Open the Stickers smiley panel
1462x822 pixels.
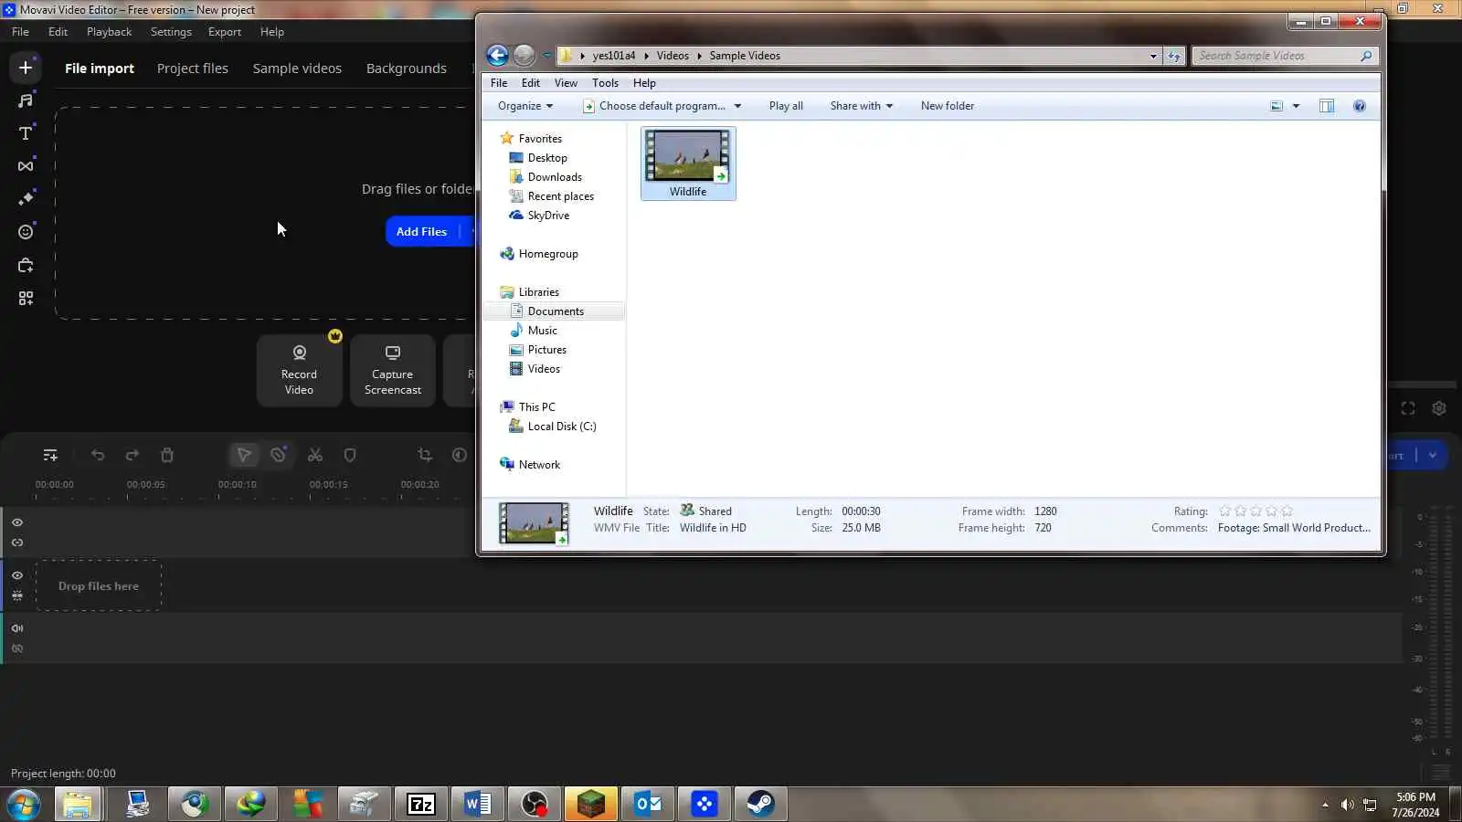coord(26,232)
